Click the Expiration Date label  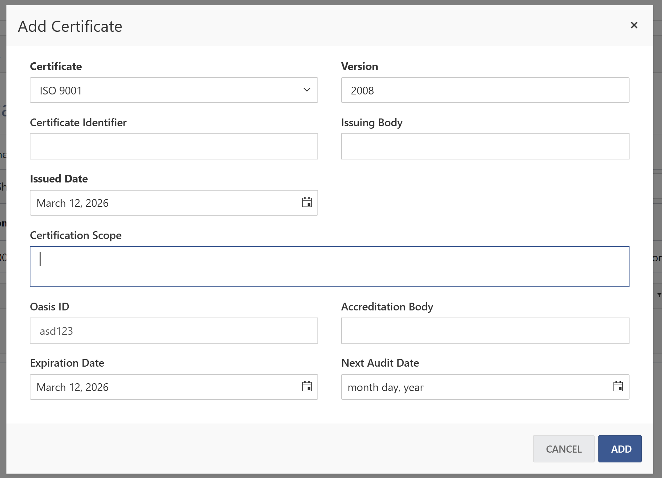pos(67,363)
